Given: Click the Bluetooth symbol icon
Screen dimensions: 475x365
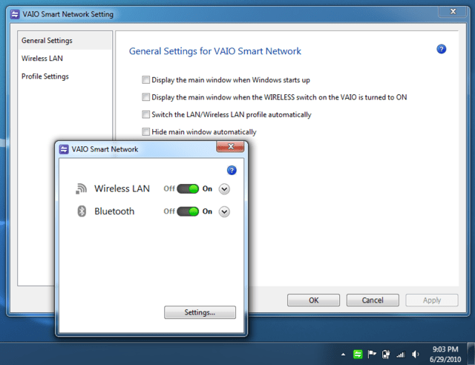Looking at the screenshot, I should [x=82, y=211].
